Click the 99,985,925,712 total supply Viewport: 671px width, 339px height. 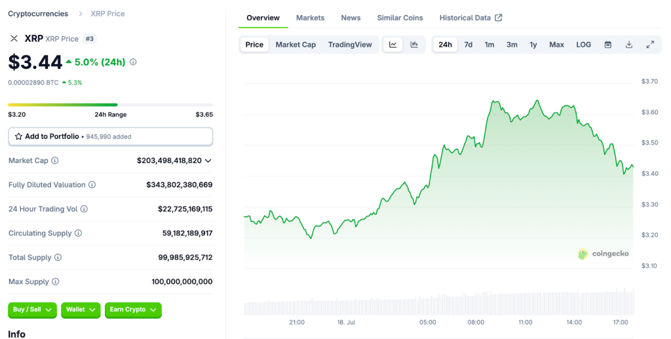[185, 257]
